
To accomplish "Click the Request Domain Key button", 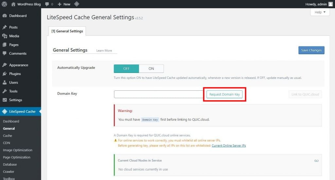I will [224, 94].
